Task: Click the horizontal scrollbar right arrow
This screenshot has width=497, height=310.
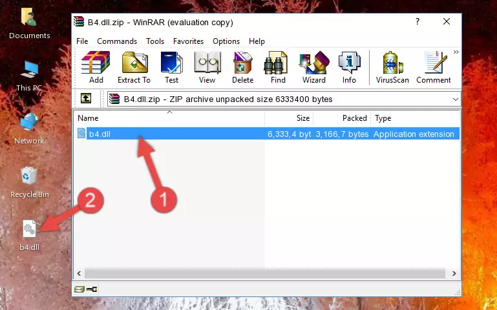Action: pyautogui.click(x=454, y=273)
